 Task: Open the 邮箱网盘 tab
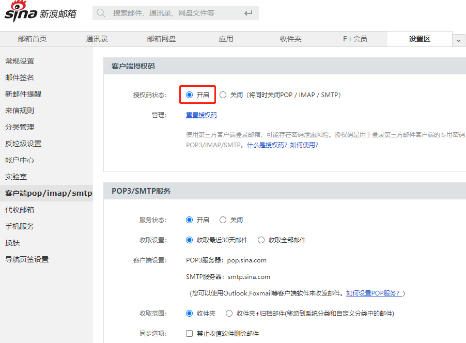click(161, 39)
